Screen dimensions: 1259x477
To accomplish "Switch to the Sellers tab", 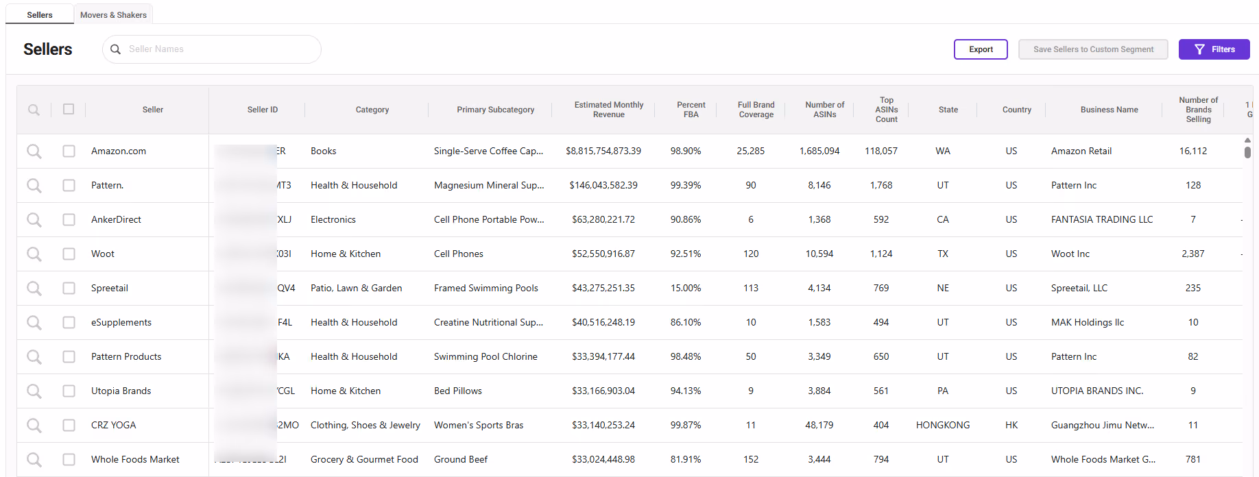I will (x=40, y=14).
